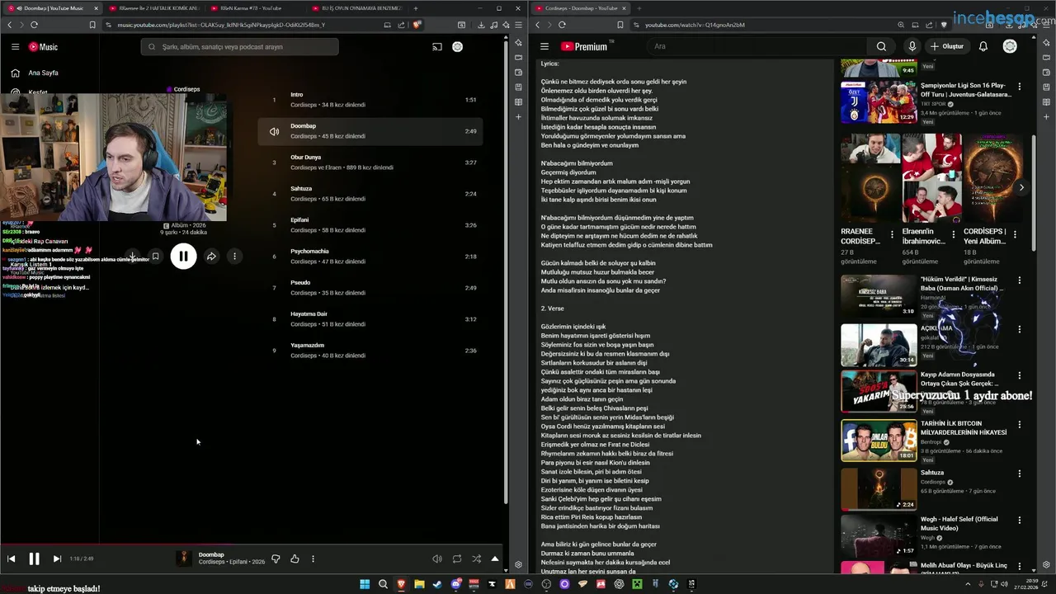Viewport: 1056px width, 594px height.
Task: Open options for Melih Abuaf Olayı video
Action: click(x=1020, y=567)
